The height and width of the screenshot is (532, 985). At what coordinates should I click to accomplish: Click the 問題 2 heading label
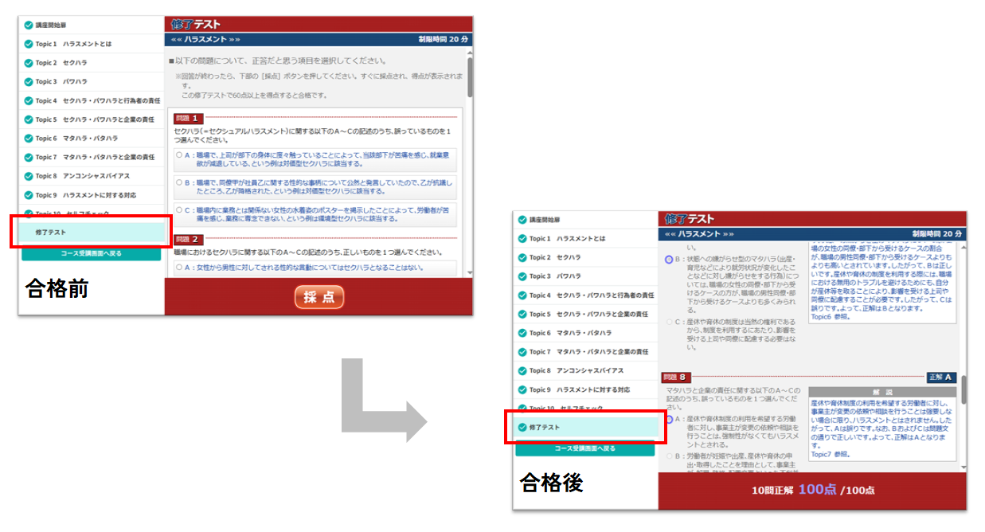click(x=188, y=239)
